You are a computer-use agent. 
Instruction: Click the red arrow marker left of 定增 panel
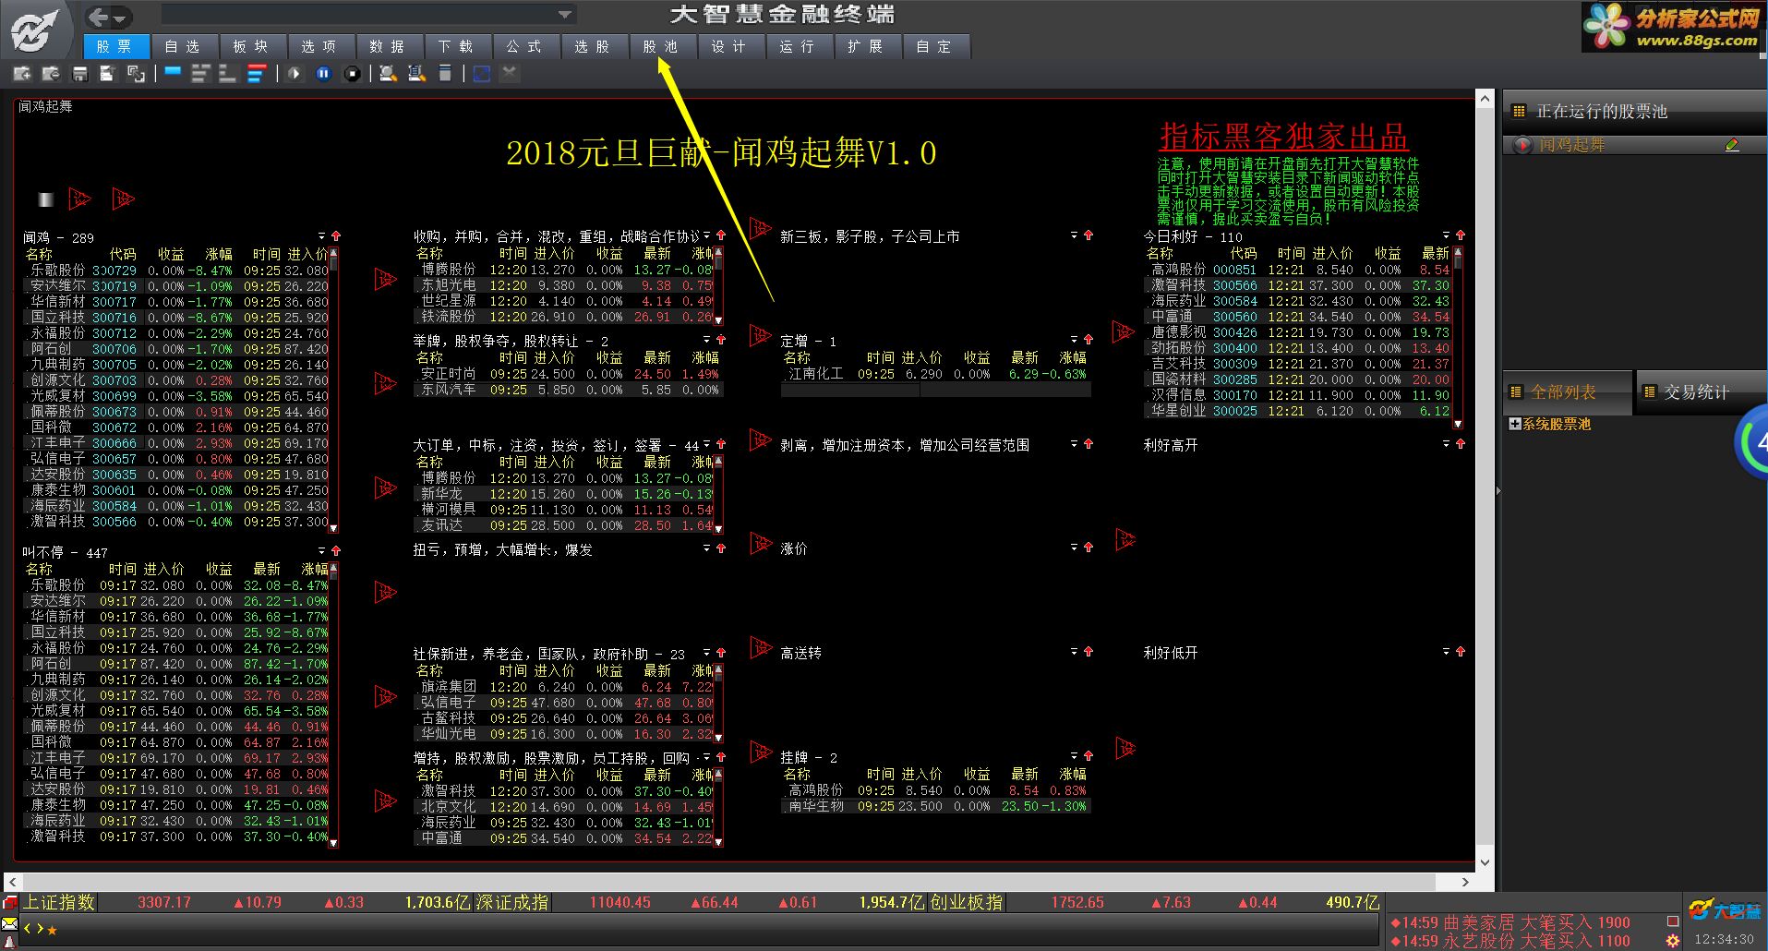click(x=760, y=334)
